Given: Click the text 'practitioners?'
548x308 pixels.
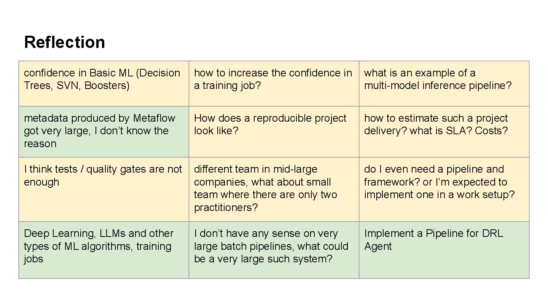Looking at the screenshot, I should (226, 208).
